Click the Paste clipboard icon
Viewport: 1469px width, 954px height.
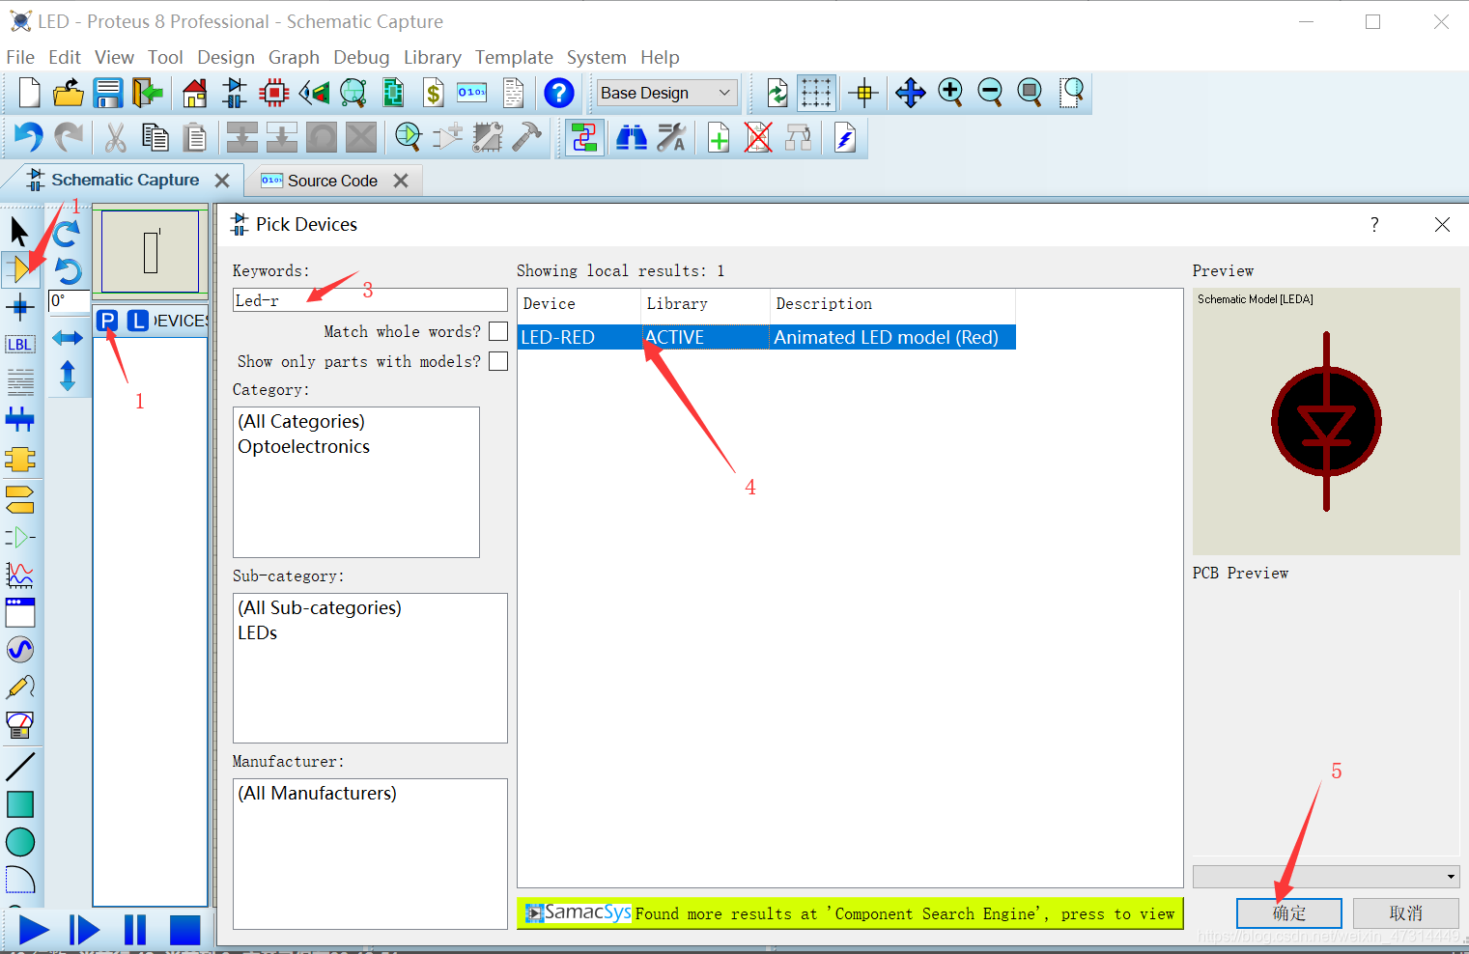(194, 137)
